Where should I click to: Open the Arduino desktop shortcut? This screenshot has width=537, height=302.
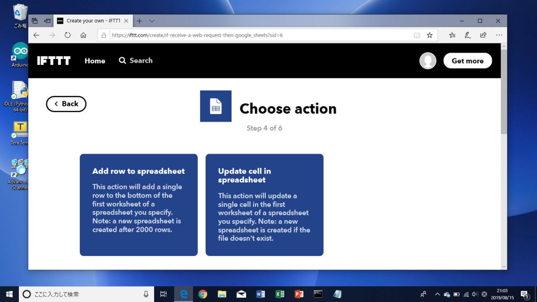pos(20,55)
